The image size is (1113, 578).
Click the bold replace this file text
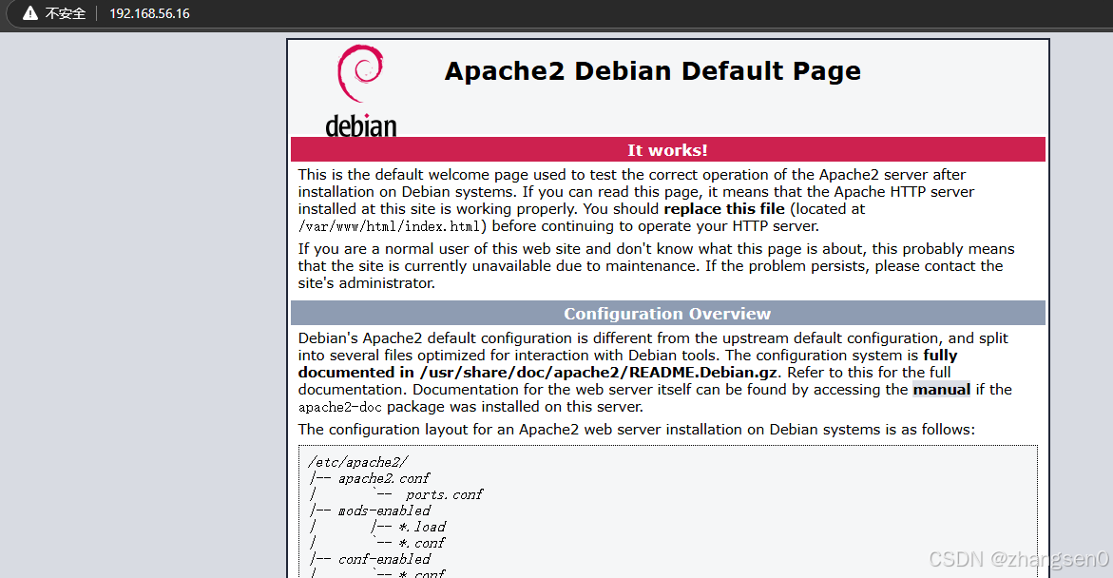724,209
